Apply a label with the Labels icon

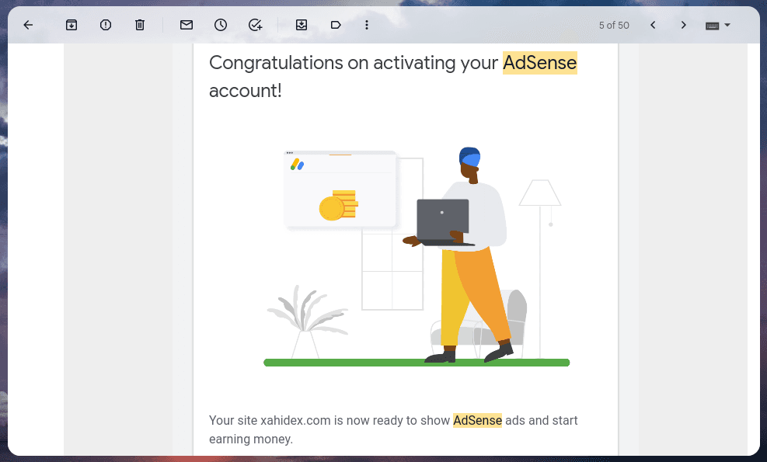point(336,25)
